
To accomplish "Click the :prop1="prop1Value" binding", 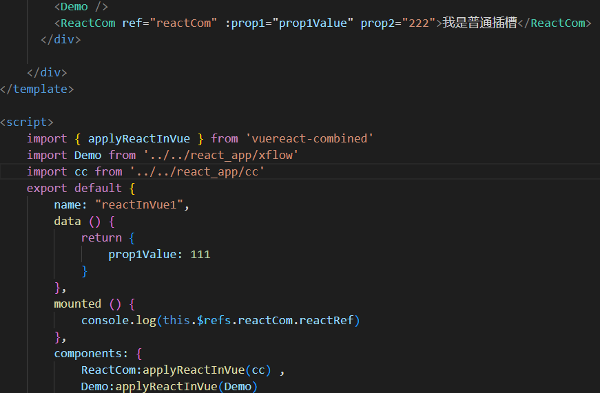I will coord(289,23).
